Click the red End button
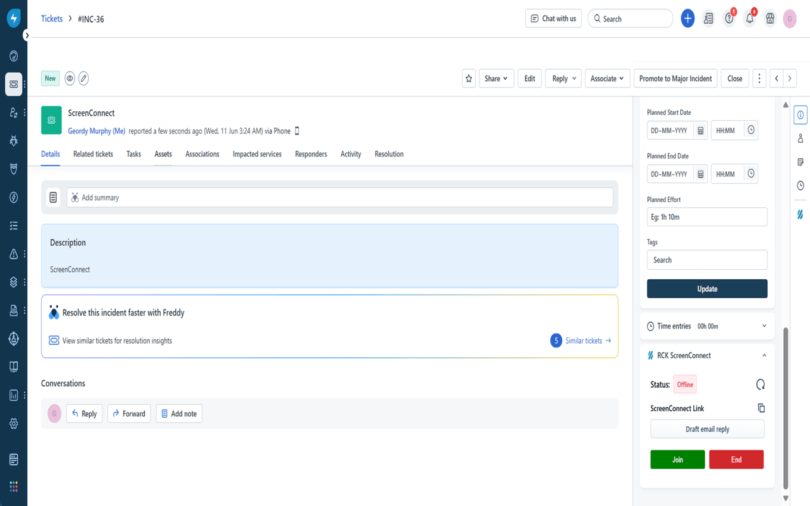Viewport: 810px width, 506px height. (736, 460)
